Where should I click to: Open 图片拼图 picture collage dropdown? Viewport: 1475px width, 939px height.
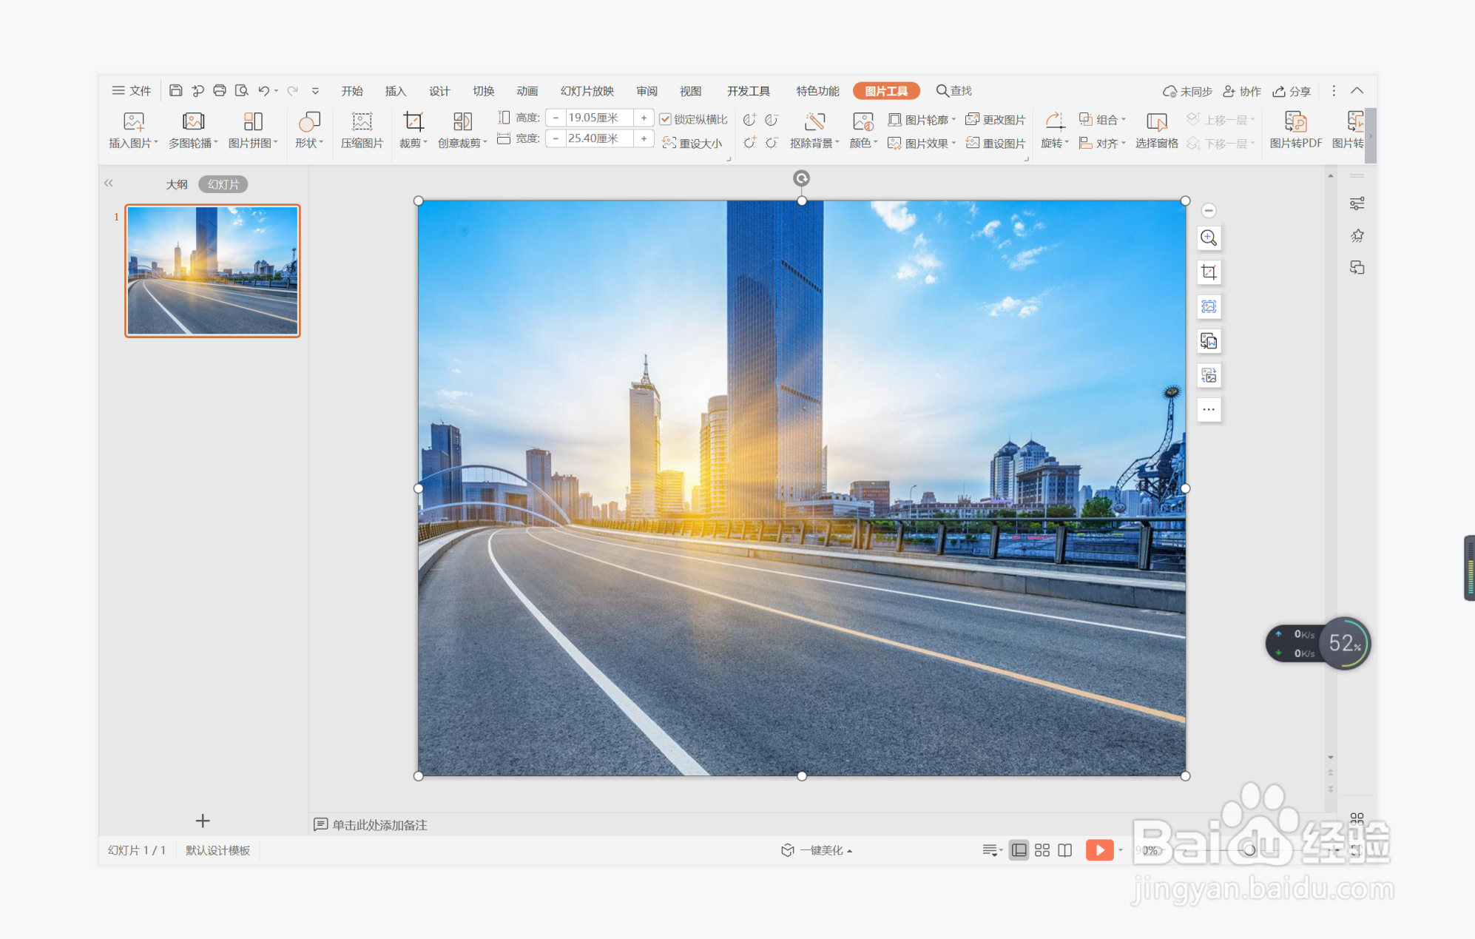(253, 130)
